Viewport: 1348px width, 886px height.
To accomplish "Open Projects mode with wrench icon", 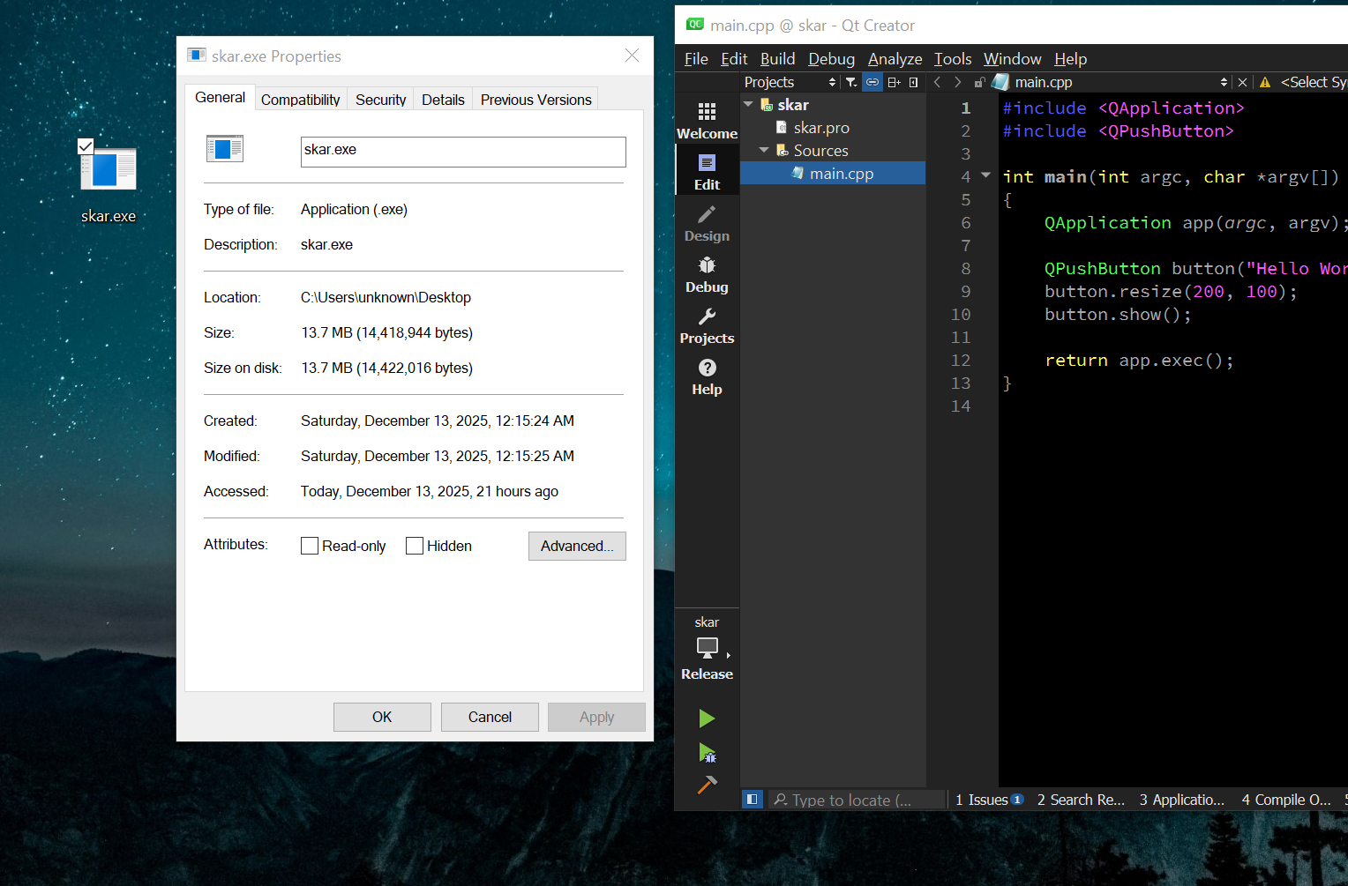I will [707, 325].
